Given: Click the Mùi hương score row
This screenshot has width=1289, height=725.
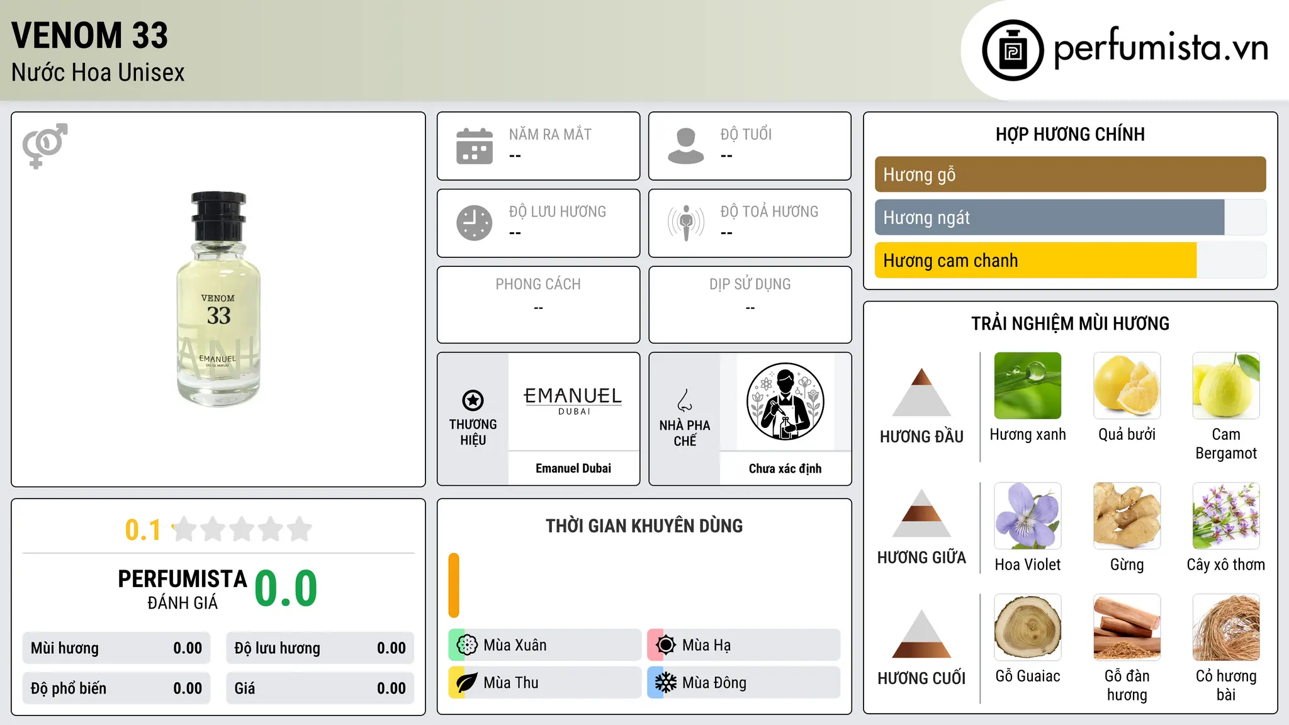Looking at the screenshot, I should [116, 648].
